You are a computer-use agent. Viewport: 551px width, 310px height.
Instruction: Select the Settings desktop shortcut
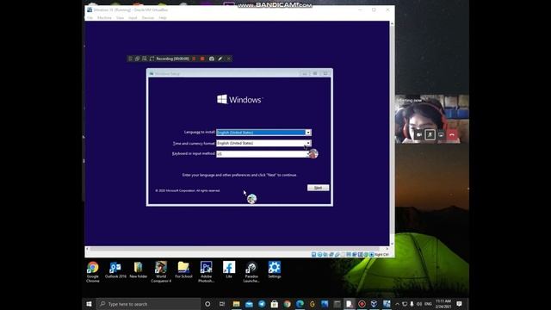coord(274,270)
